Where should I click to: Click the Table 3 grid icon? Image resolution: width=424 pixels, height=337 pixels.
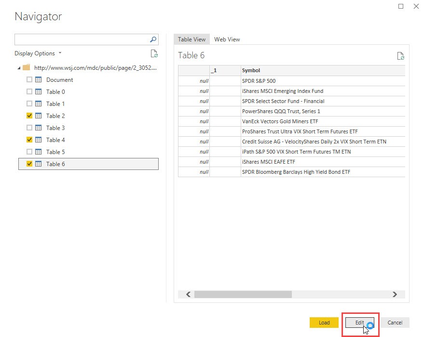tap(39, 128)
